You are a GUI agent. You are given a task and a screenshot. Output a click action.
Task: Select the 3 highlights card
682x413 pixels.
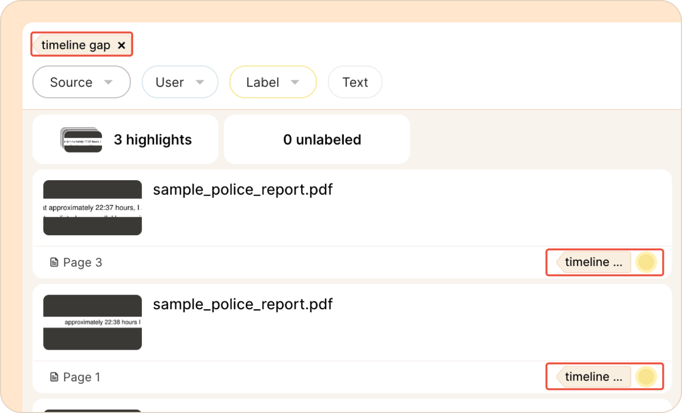tap(125, 140)
